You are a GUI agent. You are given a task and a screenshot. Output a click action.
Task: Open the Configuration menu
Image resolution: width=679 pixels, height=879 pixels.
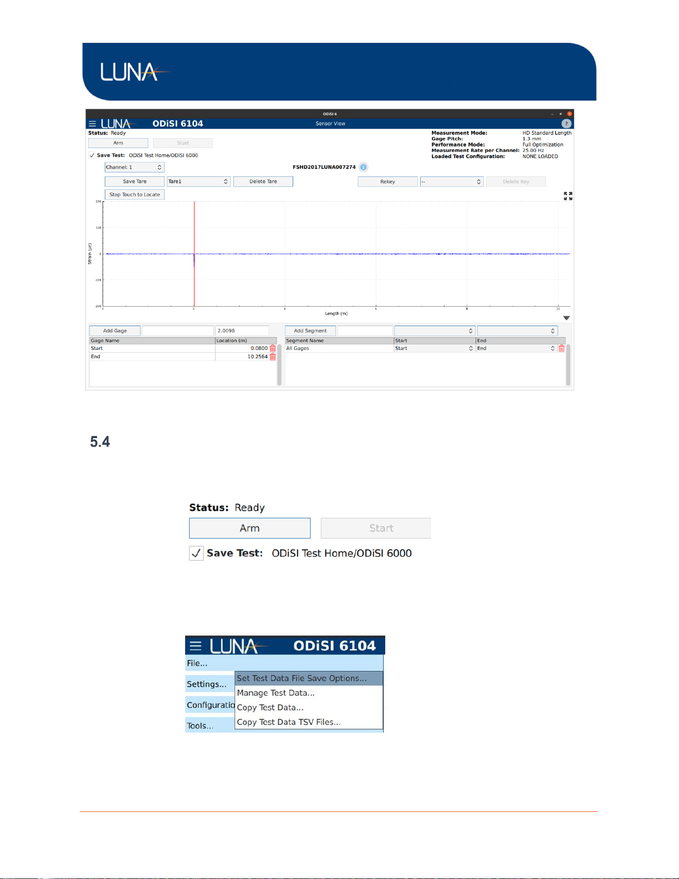211,705
